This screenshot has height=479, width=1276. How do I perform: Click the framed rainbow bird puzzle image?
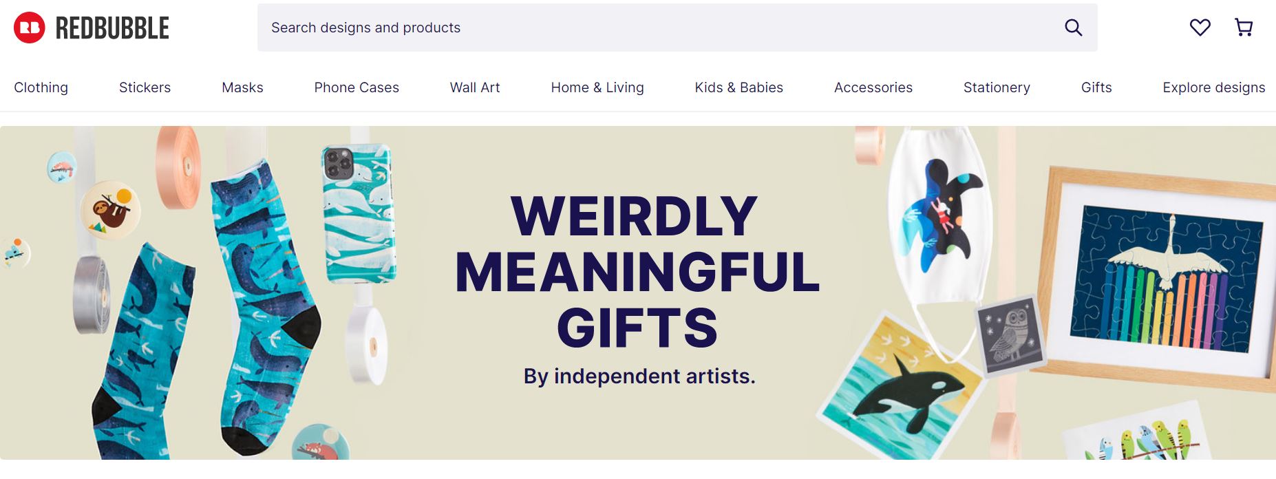[1163, 279]
